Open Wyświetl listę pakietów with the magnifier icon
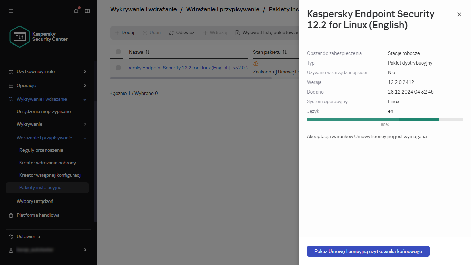The height and width of the screenshot is (265, 471). pos(238,32)
